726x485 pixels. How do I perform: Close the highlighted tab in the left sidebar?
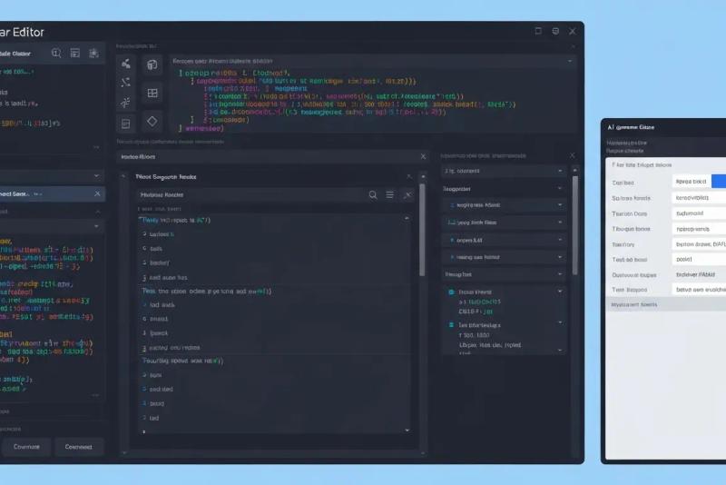click(97, 193)
